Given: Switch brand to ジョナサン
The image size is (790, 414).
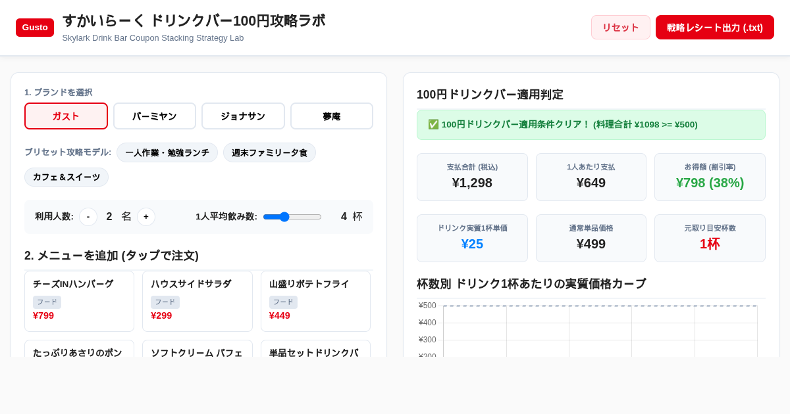Looking at the screenshot, I should 243,116.
